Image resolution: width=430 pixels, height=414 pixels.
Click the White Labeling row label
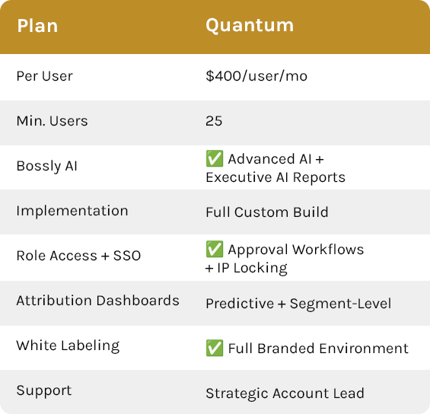tap(68, 346)
